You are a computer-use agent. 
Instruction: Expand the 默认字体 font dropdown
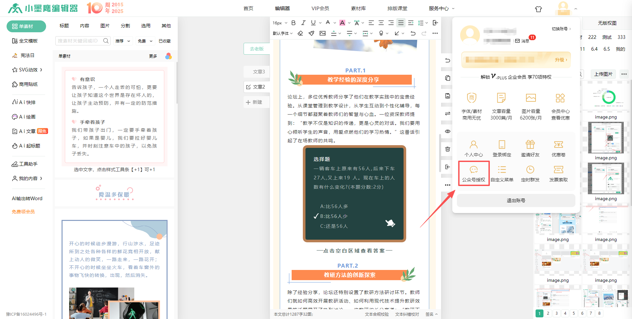(x=282, y=33)
